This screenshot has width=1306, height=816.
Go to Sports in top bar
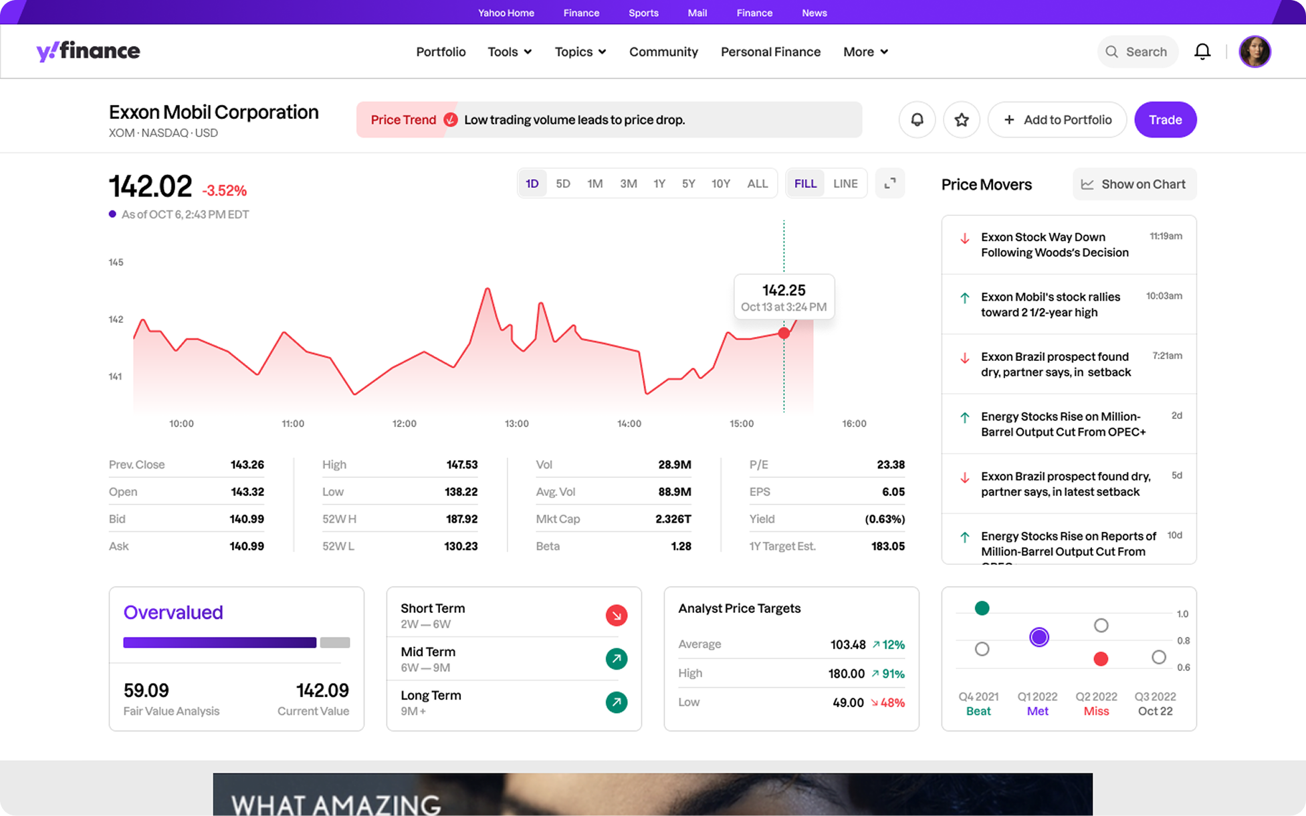pos(643,13)
